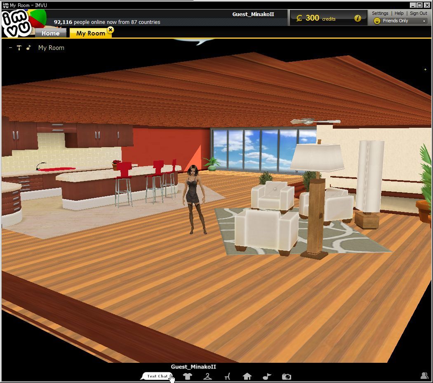433x383 pixels.
Task: Maximize the IMVU window
Action: pyautogui.click(x=419, y=5)
